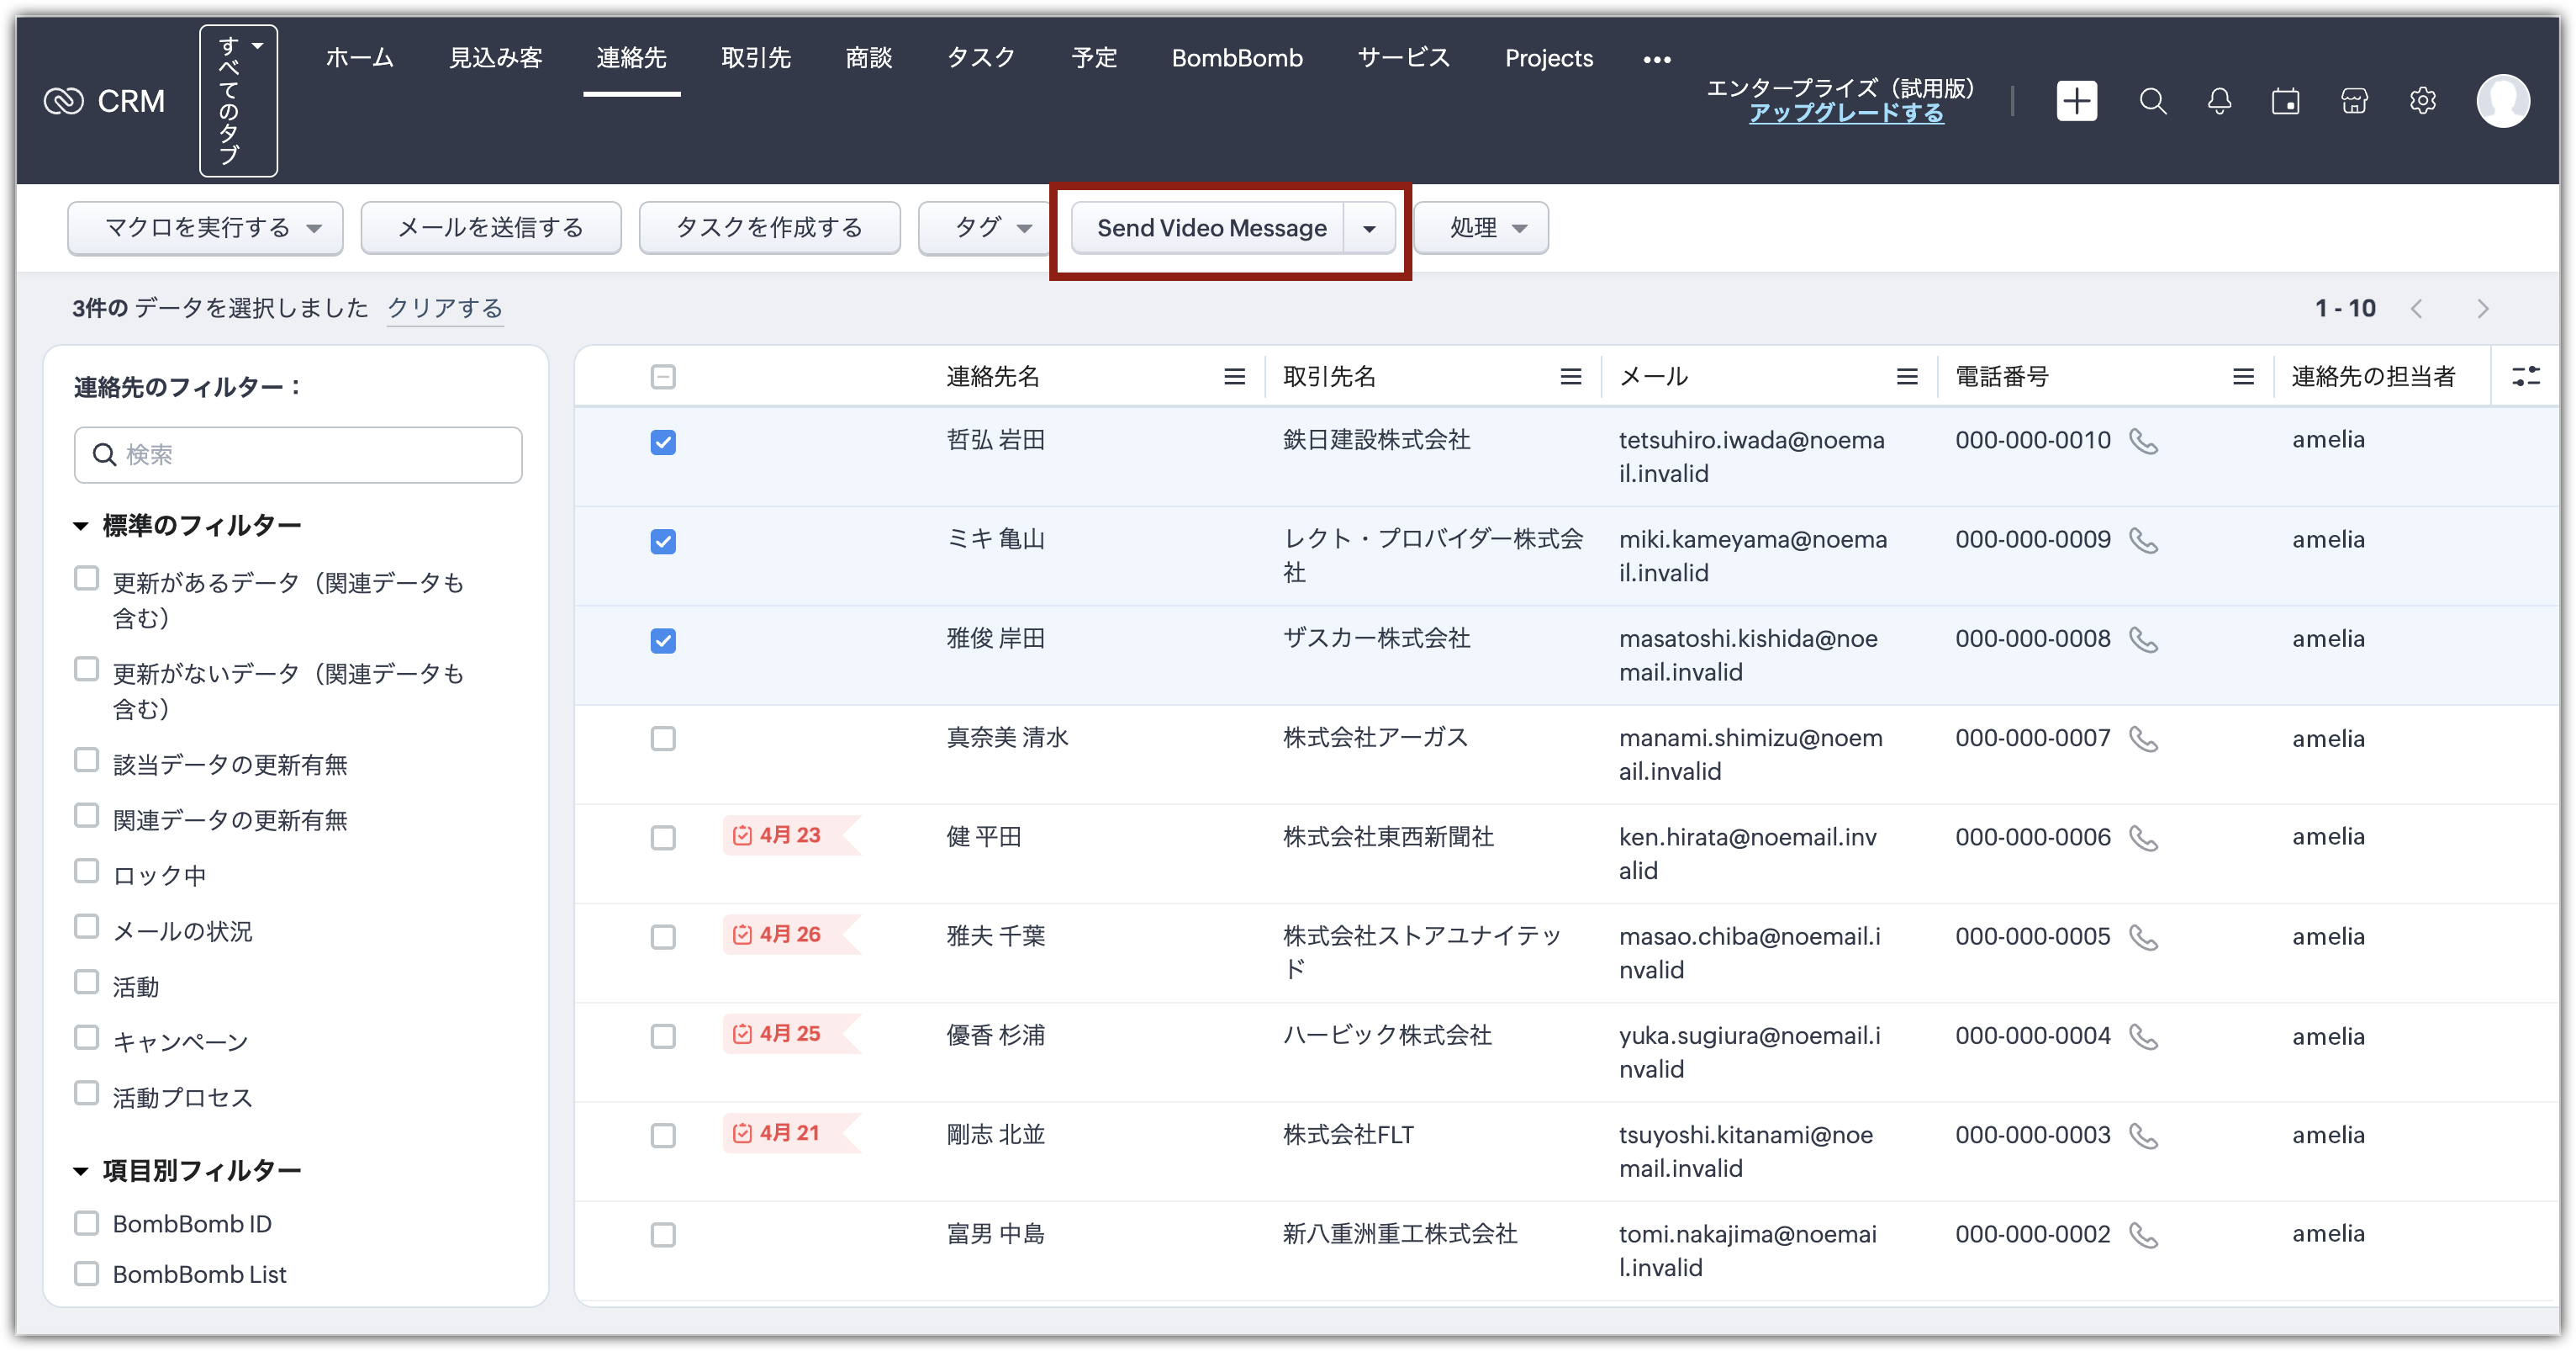Click the メールを送信する button

coord(490,228)
